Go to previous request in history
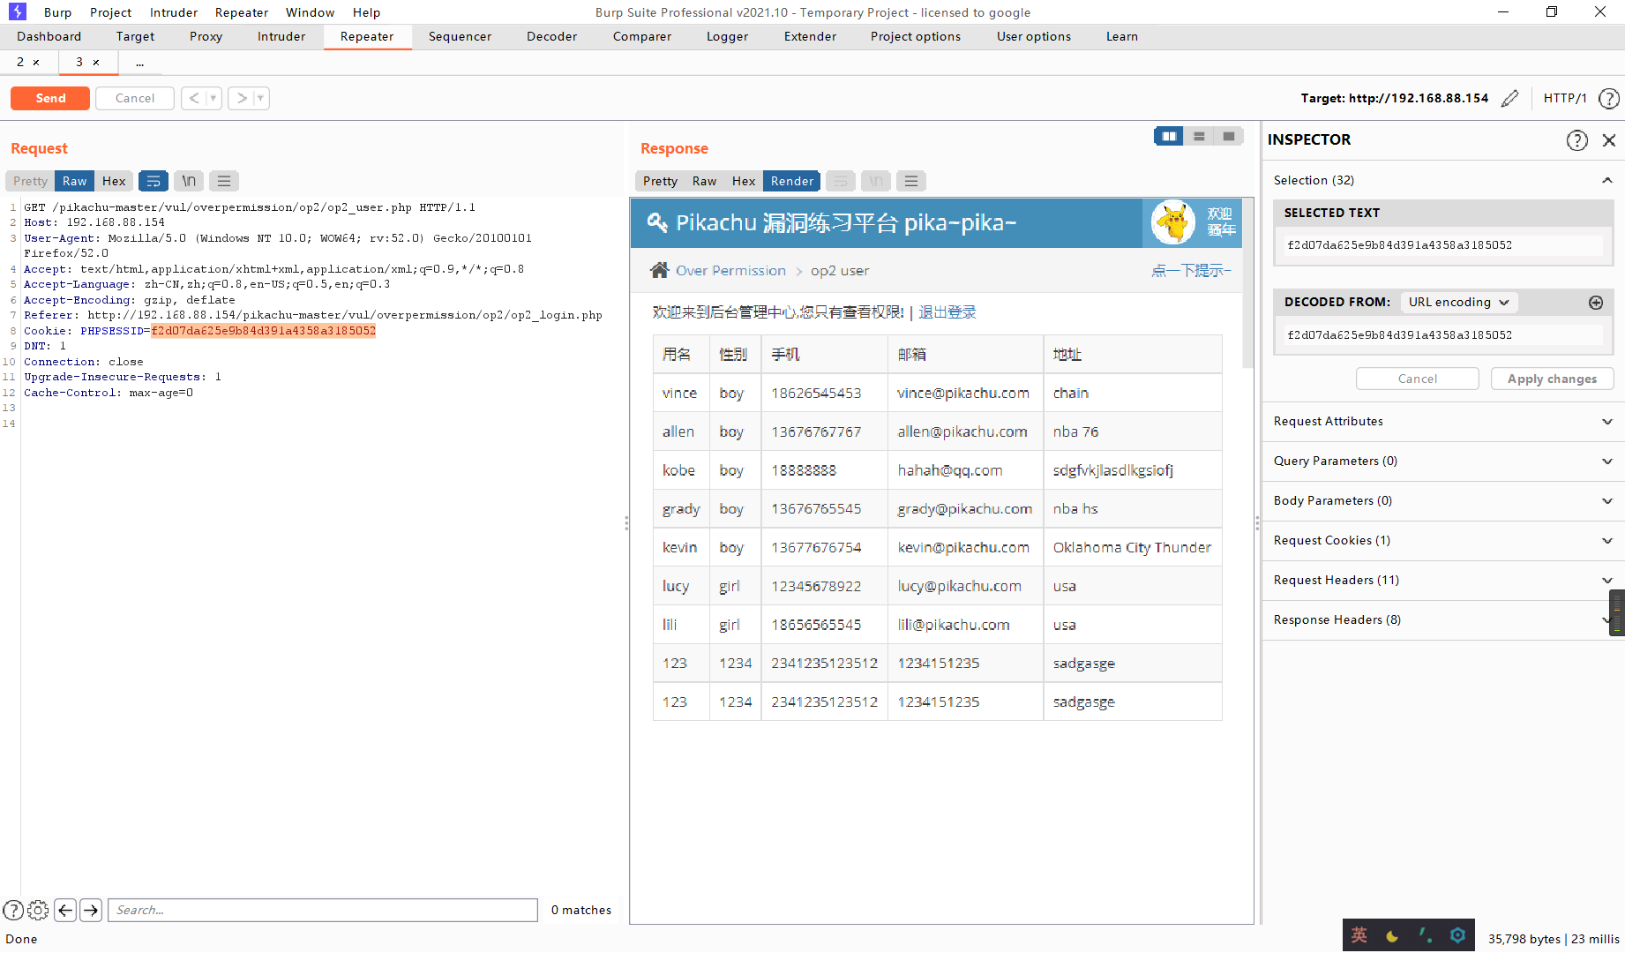Image resolution: width=1625 pixels, height=953 pixels. coord(194,98)
